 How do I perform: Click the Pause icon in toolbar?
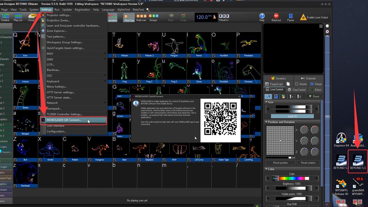click(x=290, y=16)
